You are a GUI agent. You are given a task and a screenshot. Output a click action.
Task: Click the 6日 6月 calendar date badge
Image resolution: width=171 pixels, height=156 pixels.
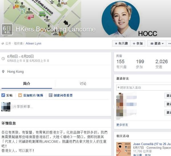click(7, 29)
